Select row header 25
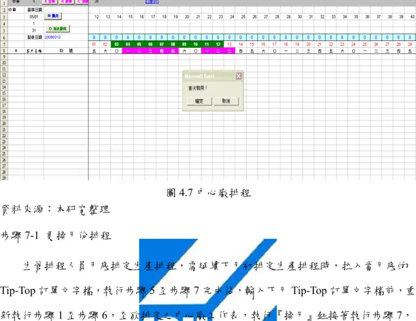Screen dimensions: 416x321 tap(4, 154)
